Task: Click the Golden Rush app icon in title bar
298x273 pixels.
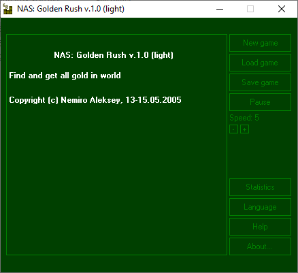Action: pyautogui.click(x=7, y=9)
